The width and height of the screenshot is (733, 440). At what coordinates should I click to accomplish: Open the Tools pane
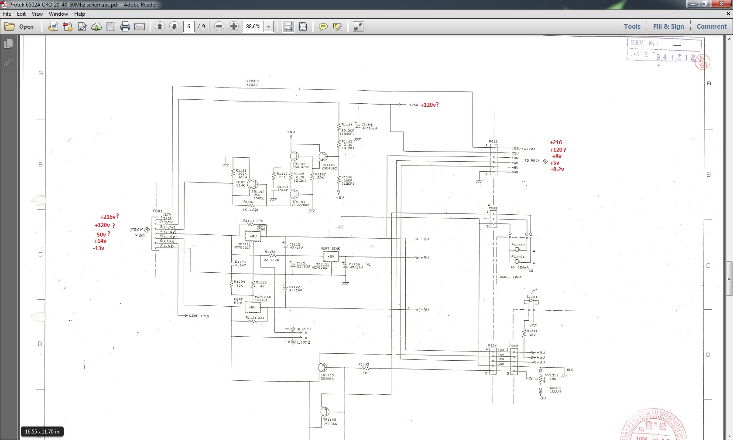(x=632, y=27)
